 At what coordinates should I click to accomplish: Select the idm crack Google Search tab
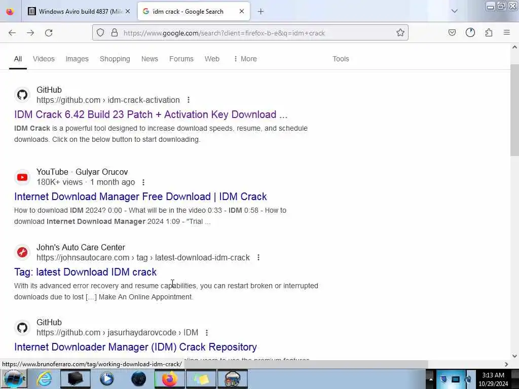(194, 12)
